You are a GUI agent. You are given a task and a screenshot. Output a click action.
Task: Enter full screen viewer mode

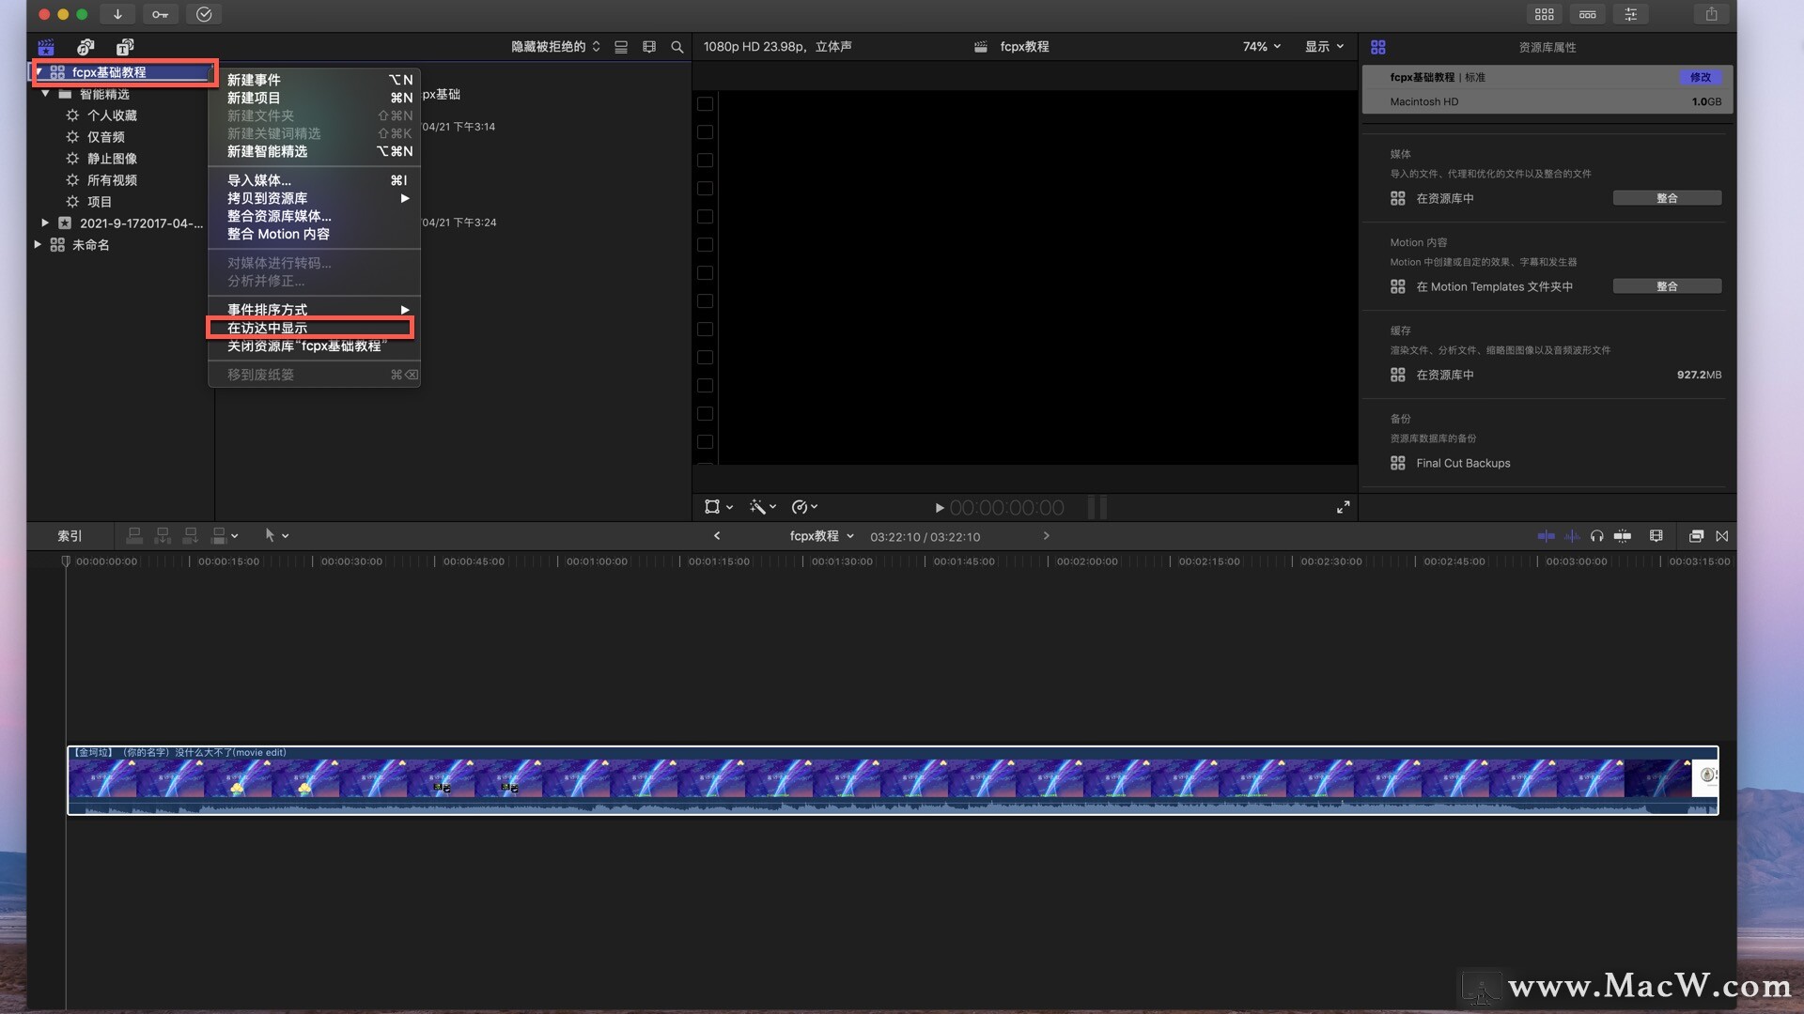coord(1343,507)
